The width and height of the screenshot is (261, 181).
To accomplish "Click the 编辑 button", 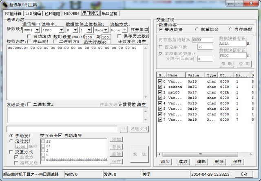I will tap(201, 161).
